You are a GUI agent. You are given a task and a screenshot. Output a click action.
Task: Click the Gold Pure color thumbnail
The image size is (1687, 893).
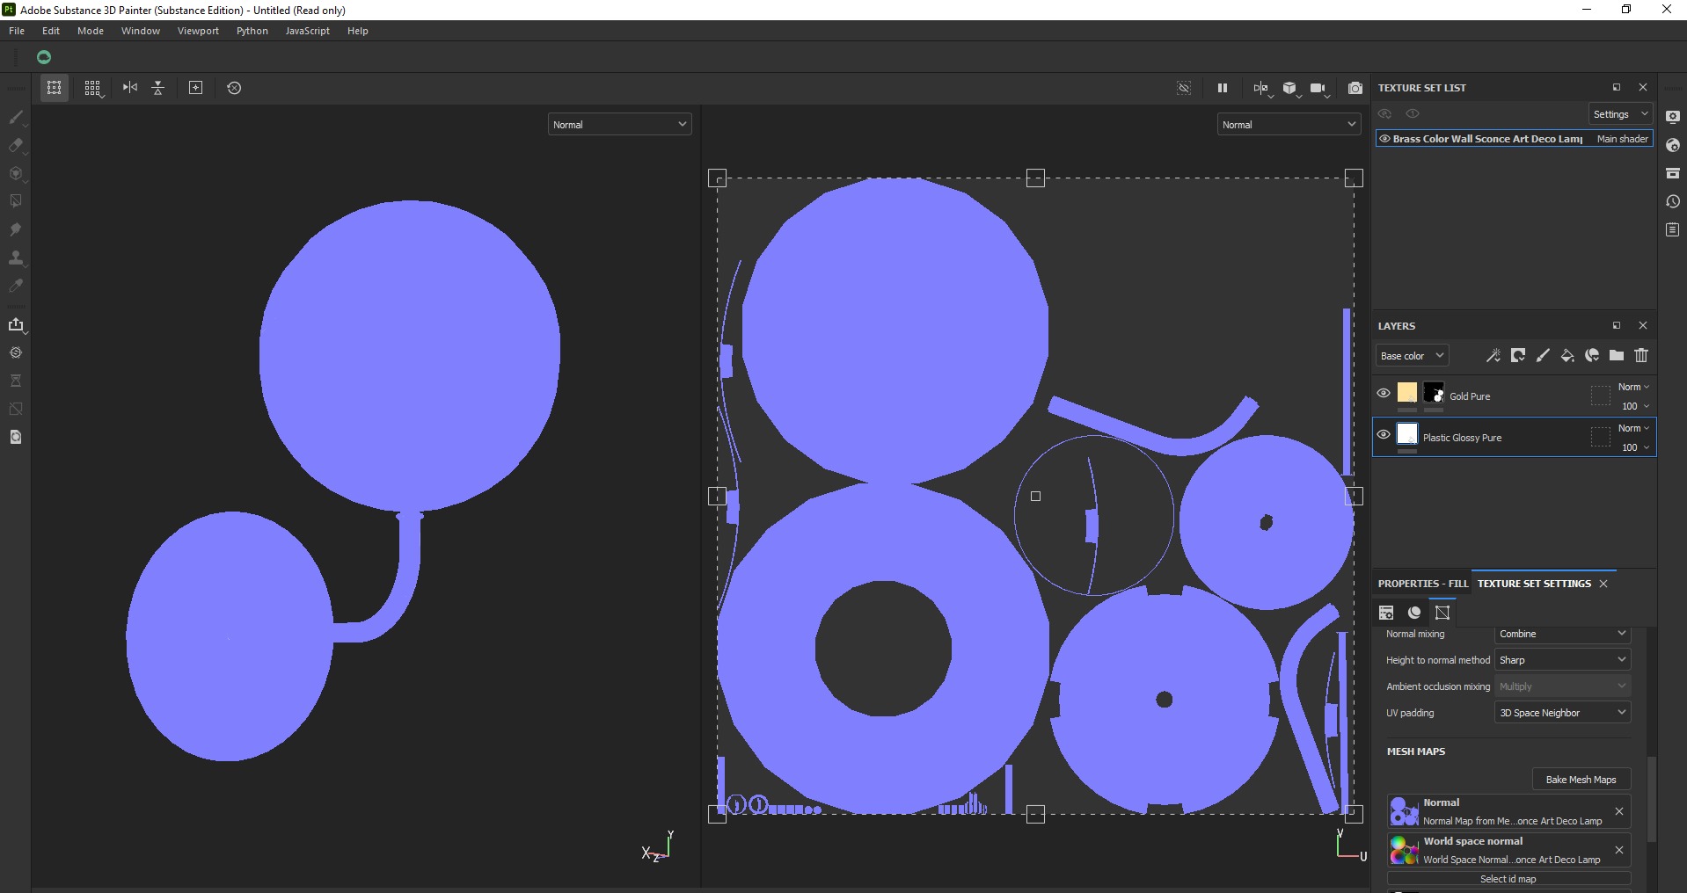[x=1407, y=393]
